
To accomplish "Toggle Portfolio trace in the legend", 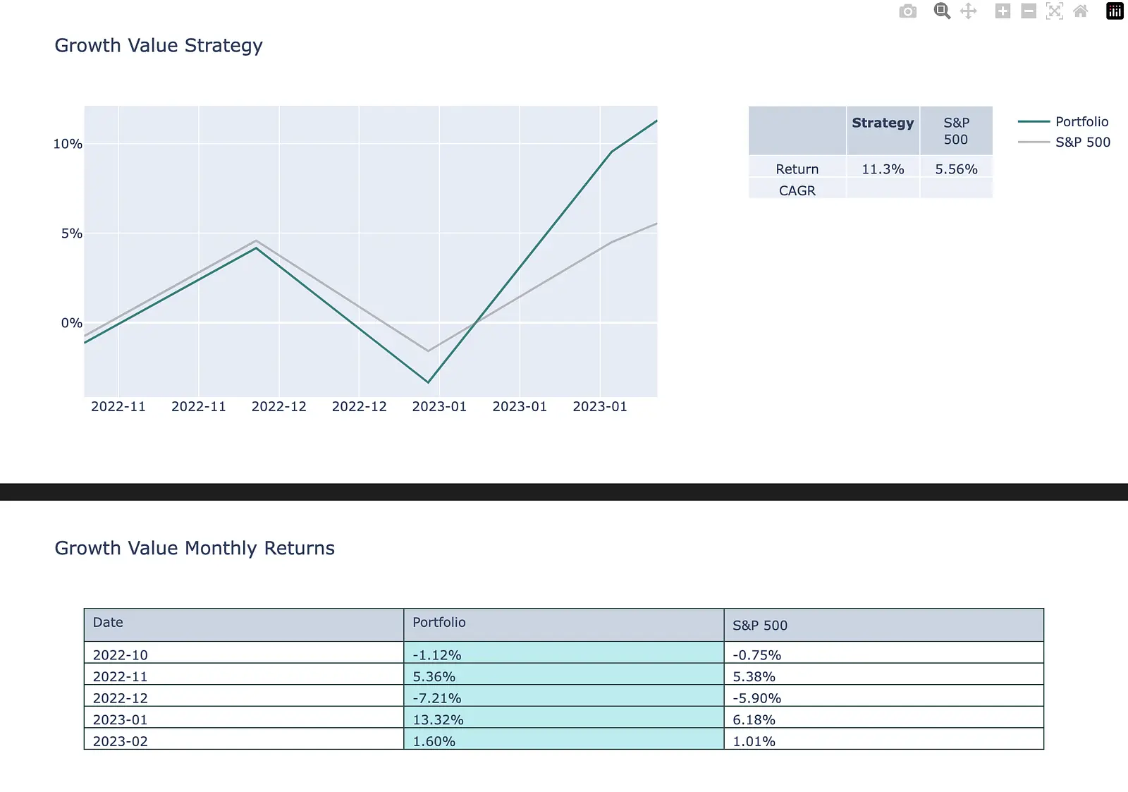I will (x=1064, y=121).
